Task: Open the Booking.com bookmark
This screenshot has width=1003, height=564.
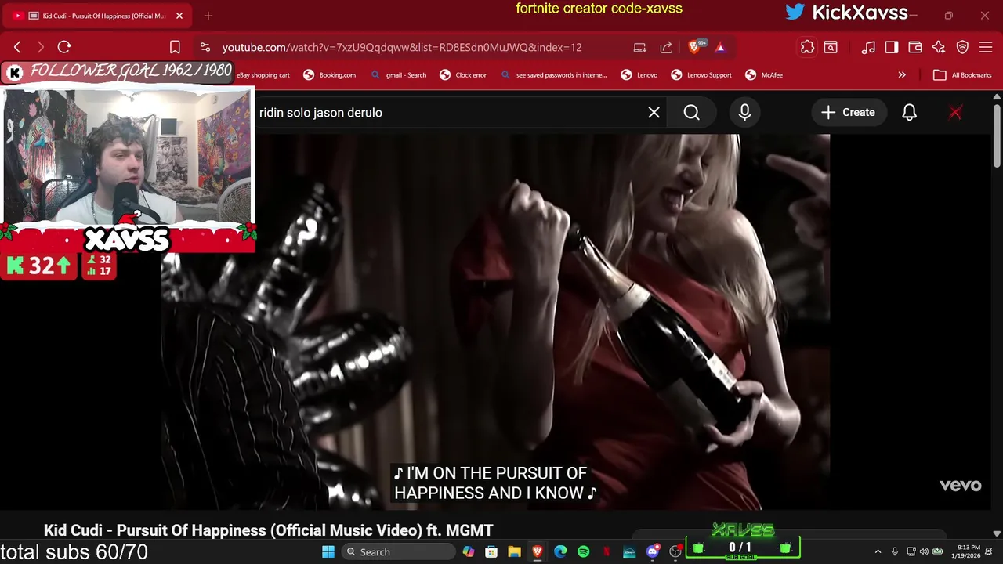Action: (329, 75)
